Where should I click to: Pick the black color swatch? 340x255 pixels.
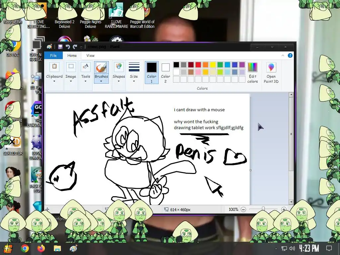point(176,65)
